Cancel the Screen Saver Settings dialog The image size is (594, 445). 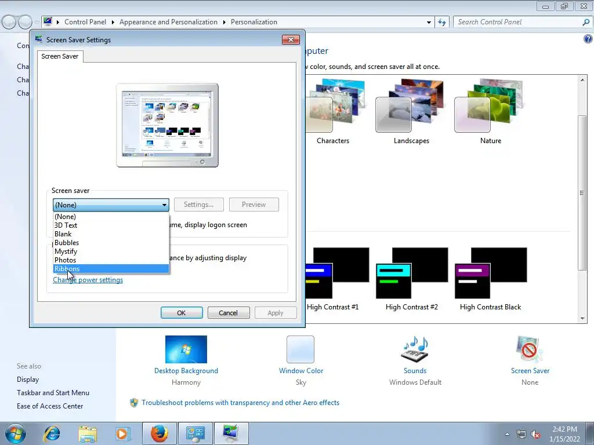(229, 313)
